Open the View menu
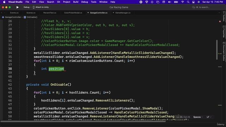Image resolution: width=226 pixels, height=127 pixels. pyautogui.click(x=42, y=2)
